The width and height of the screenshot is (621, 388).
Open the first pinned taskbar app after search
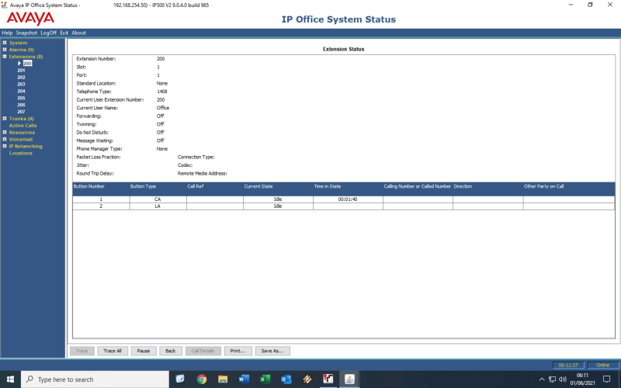[180, 379]
